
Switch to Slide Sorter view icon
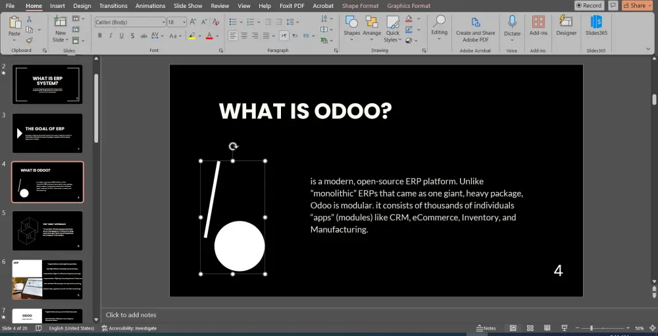pos(530,328)
